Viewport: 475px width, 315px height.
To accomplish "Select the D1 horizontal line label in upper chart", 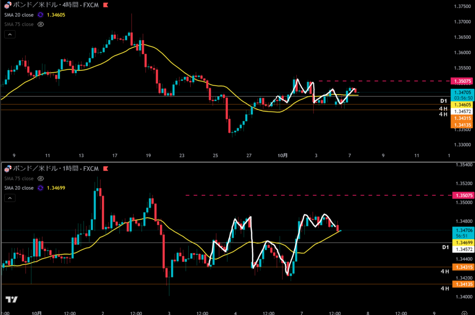I will 443,101.
